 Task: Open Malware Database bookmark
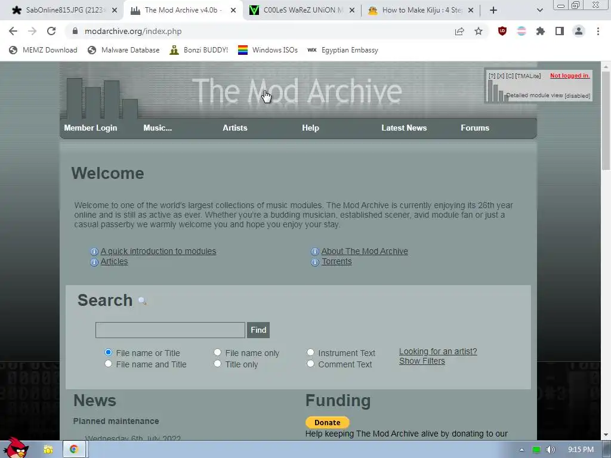click(x=124, y=50)
